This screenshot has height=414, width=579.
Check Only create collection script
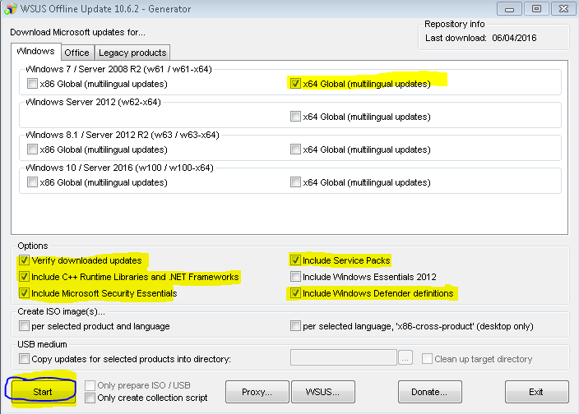tap(90, 398)
